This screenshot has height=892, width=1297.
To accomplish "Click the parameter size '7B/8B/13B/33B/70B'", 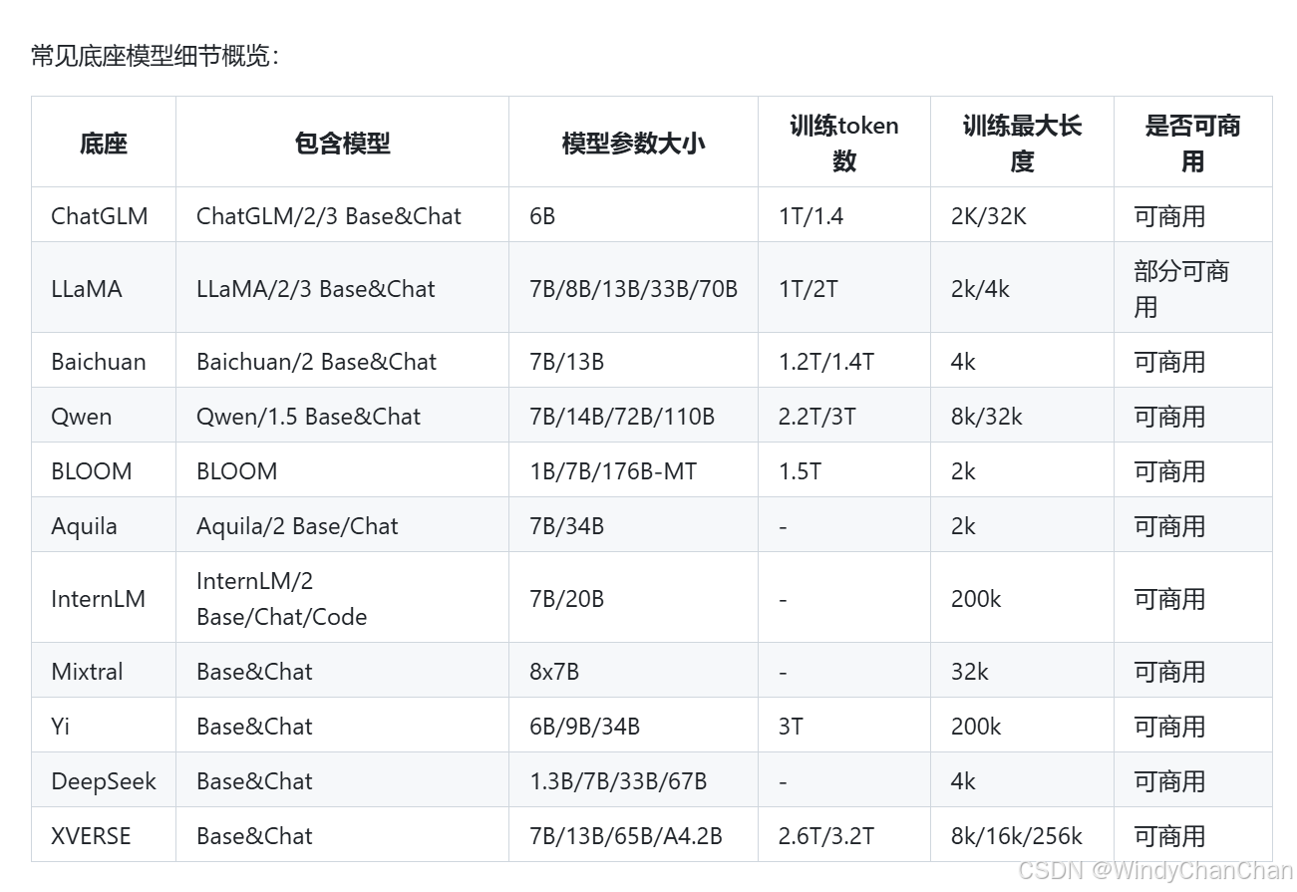I will pos(633,289).
